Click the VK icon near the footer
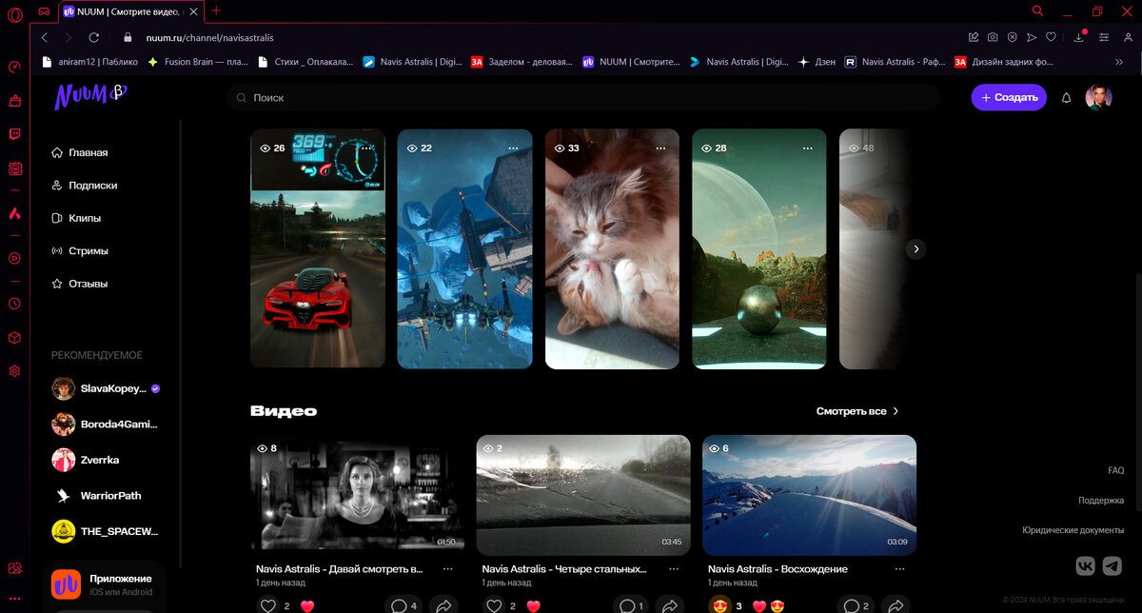Screen dimensions: 1142x613 1085,565
